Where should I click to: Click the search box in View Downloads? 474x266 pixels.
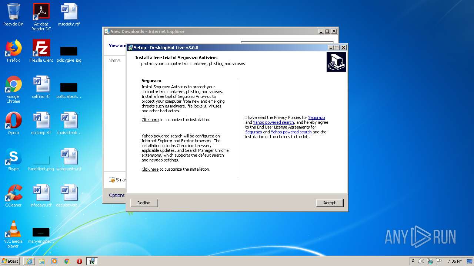(287, 43)
